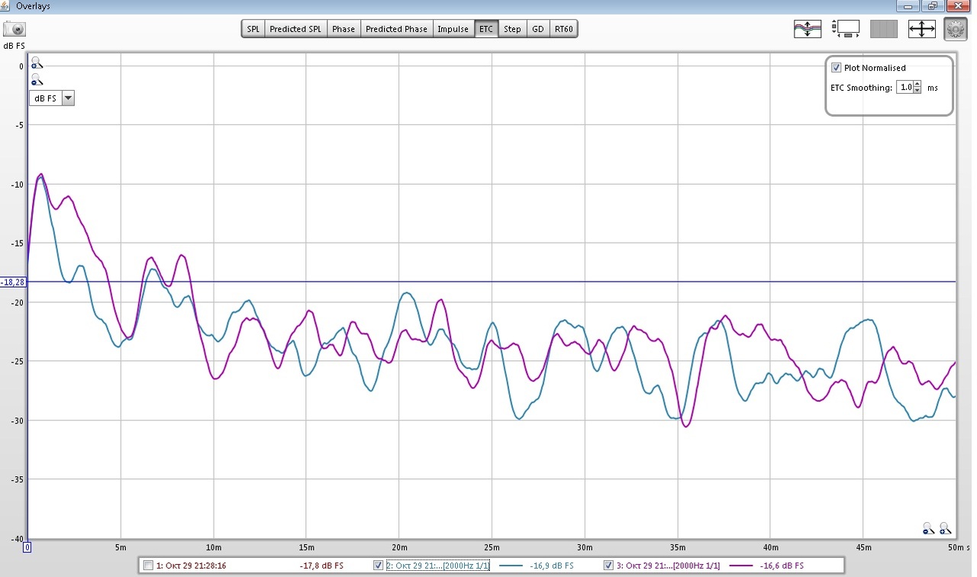The image size is (977, 577).
Task: Enable trace 1 measurement checkbox
Action: coord(148,566)
